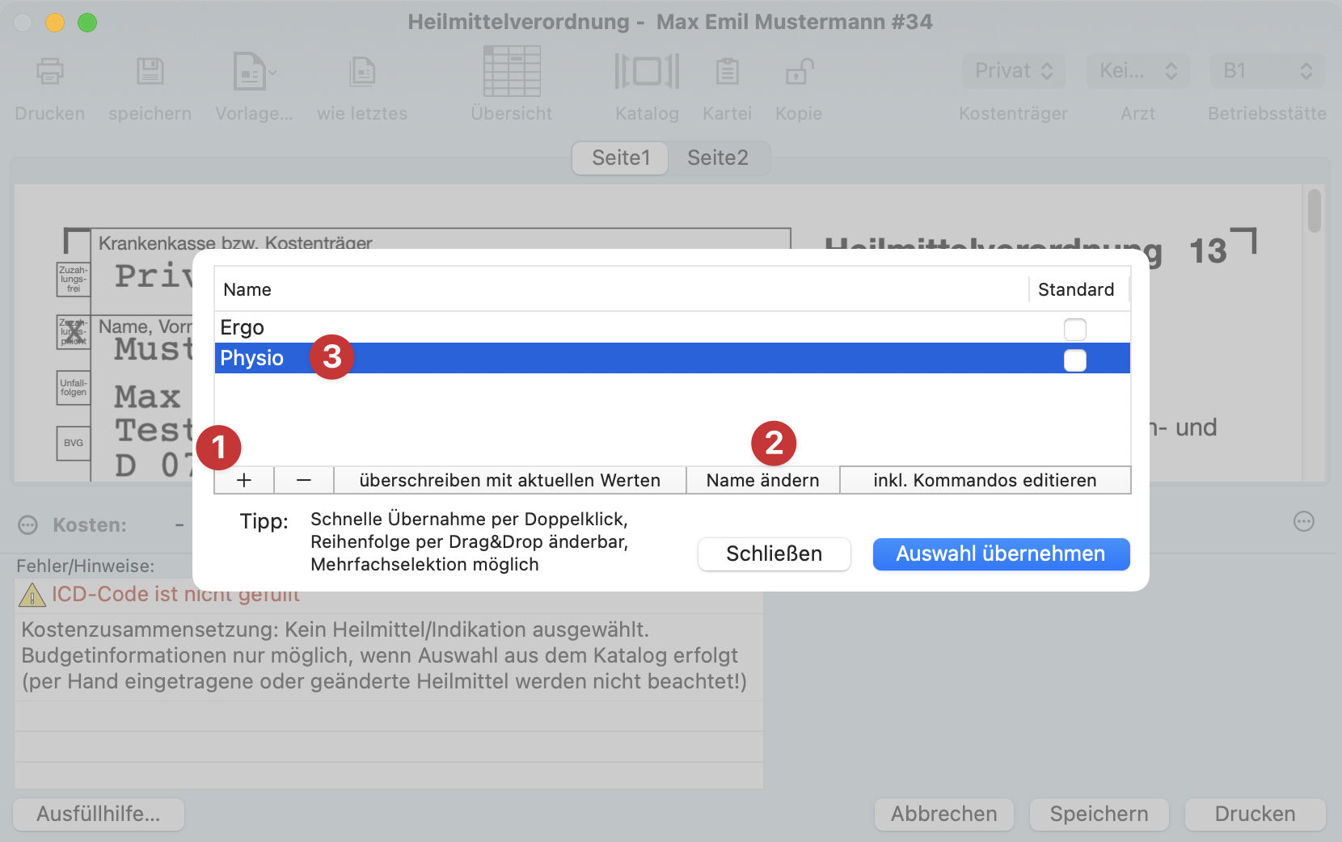Toggle the Unfallfolgen form checkbox
The width and height of the screenshot is (1342, 842).
coord(74,388)
